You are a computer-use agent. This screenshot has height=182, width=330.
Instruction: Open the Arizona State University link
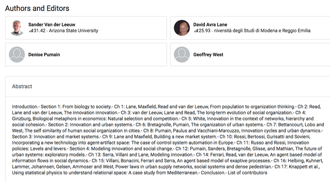tap(73, 31)
